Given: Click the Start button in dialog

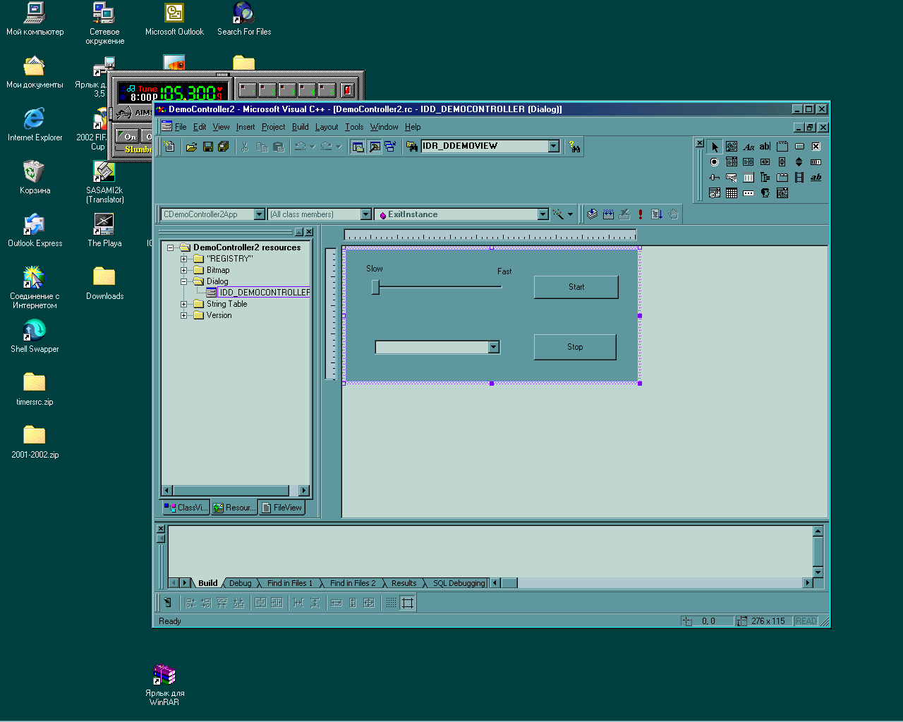Looking at the screenshot, I should coord(576,287).
